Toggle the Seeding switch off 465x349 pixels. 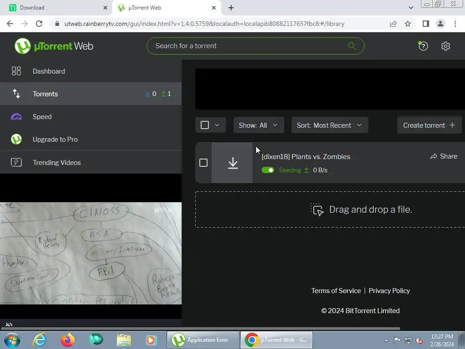click(x=268, y=170)
